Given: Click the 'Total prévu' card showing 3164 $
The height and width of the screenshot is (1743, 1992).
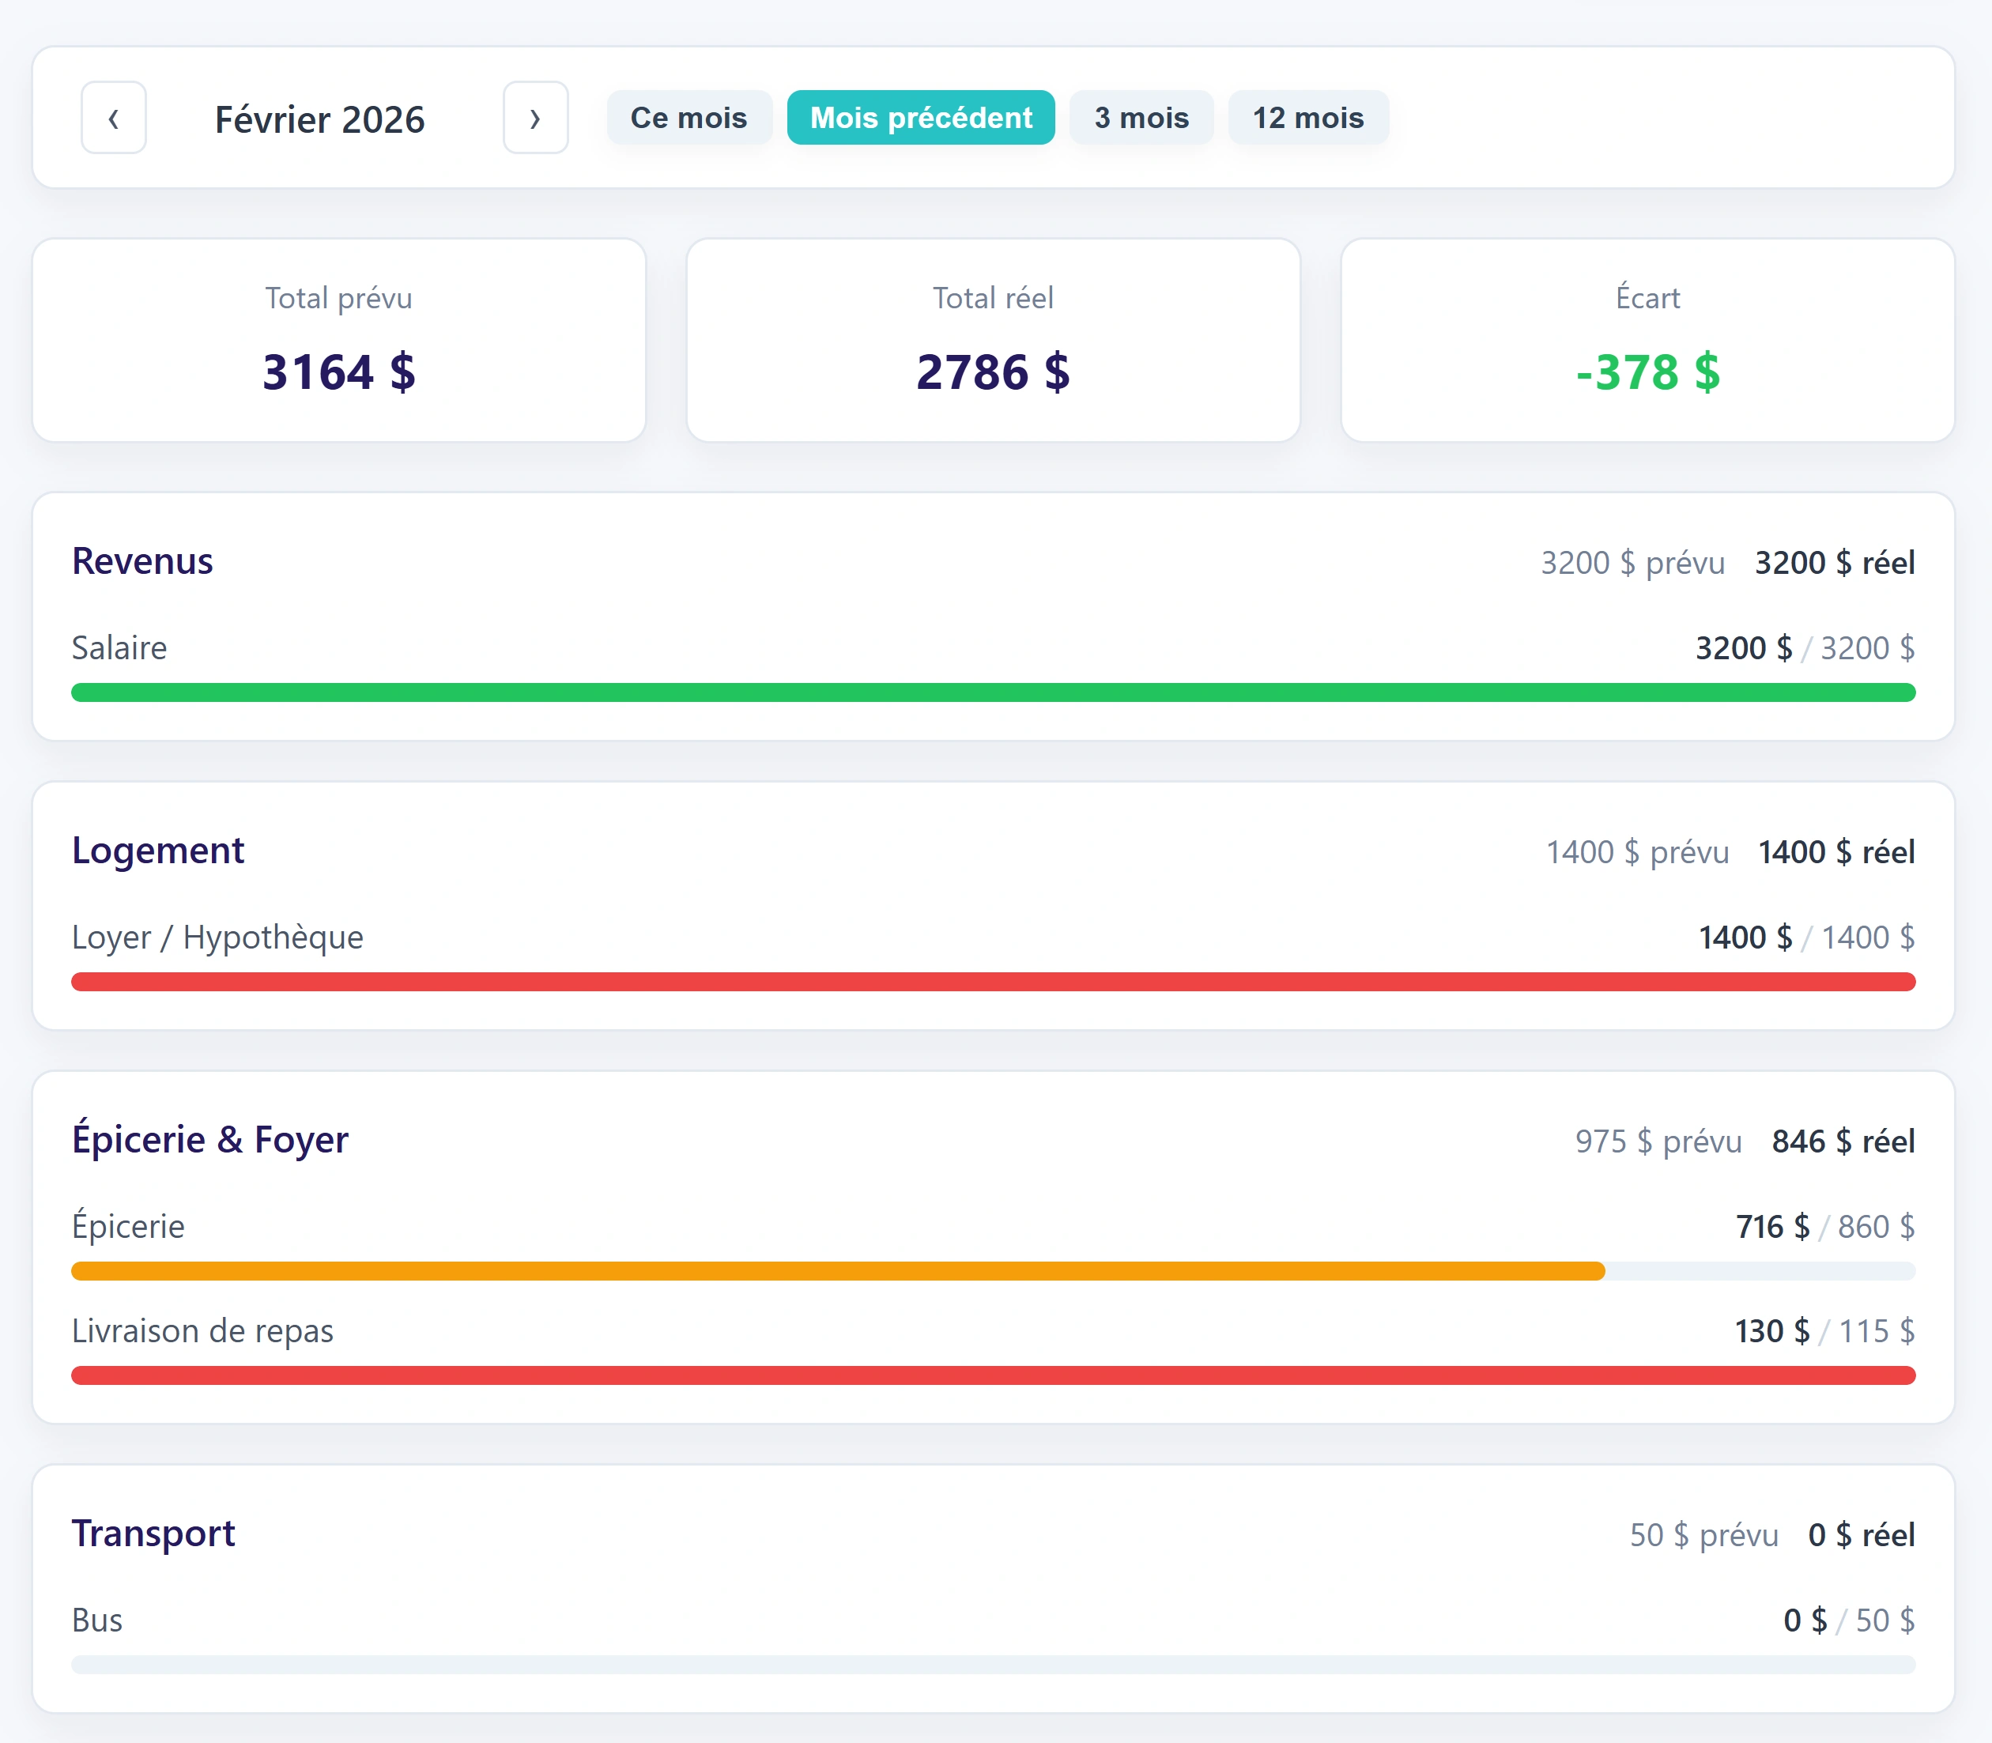Looking at the screenshot, I should tap(338, 341).
